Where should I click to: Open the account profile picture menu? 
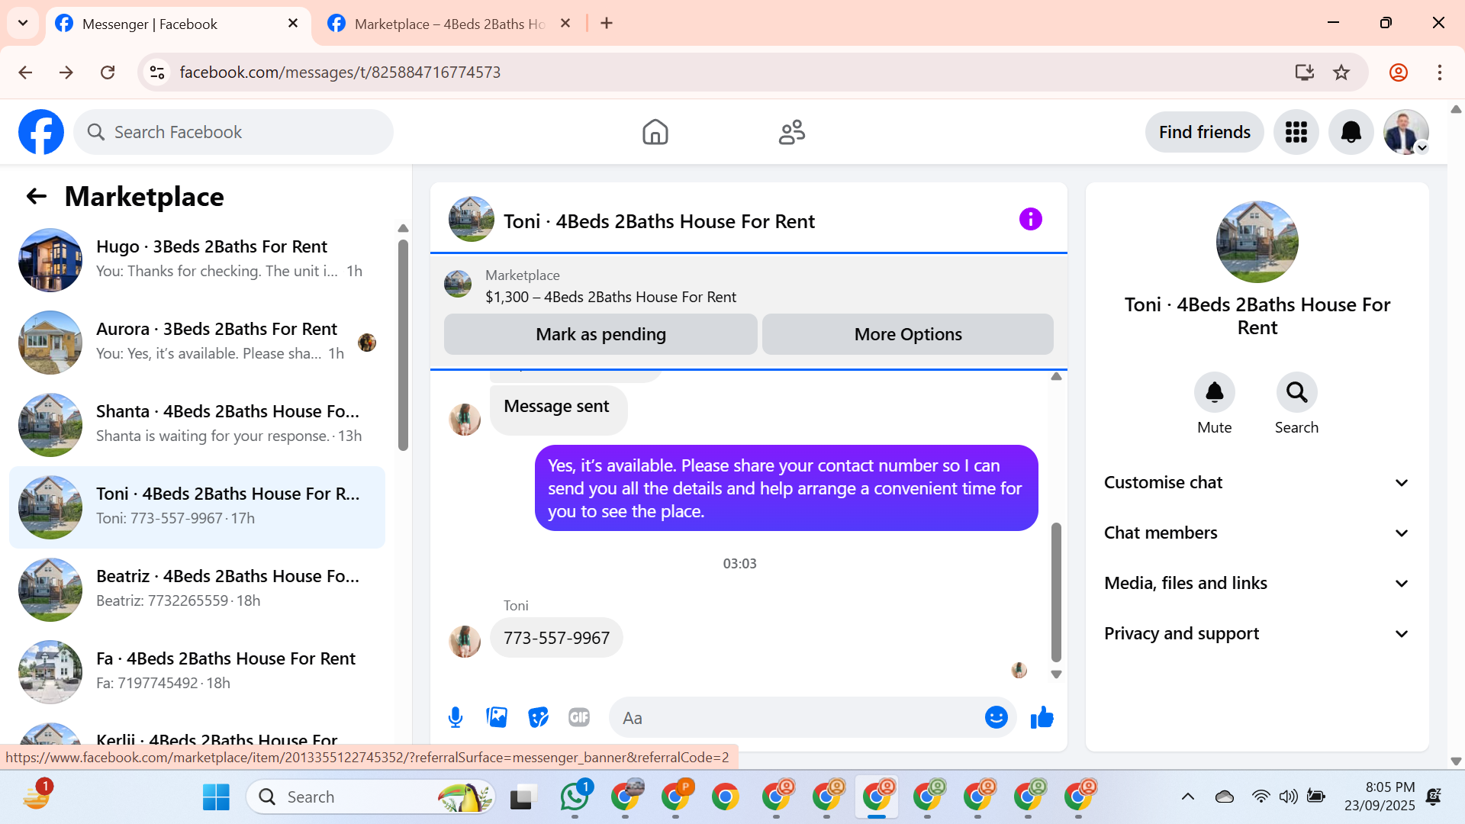1406,132
